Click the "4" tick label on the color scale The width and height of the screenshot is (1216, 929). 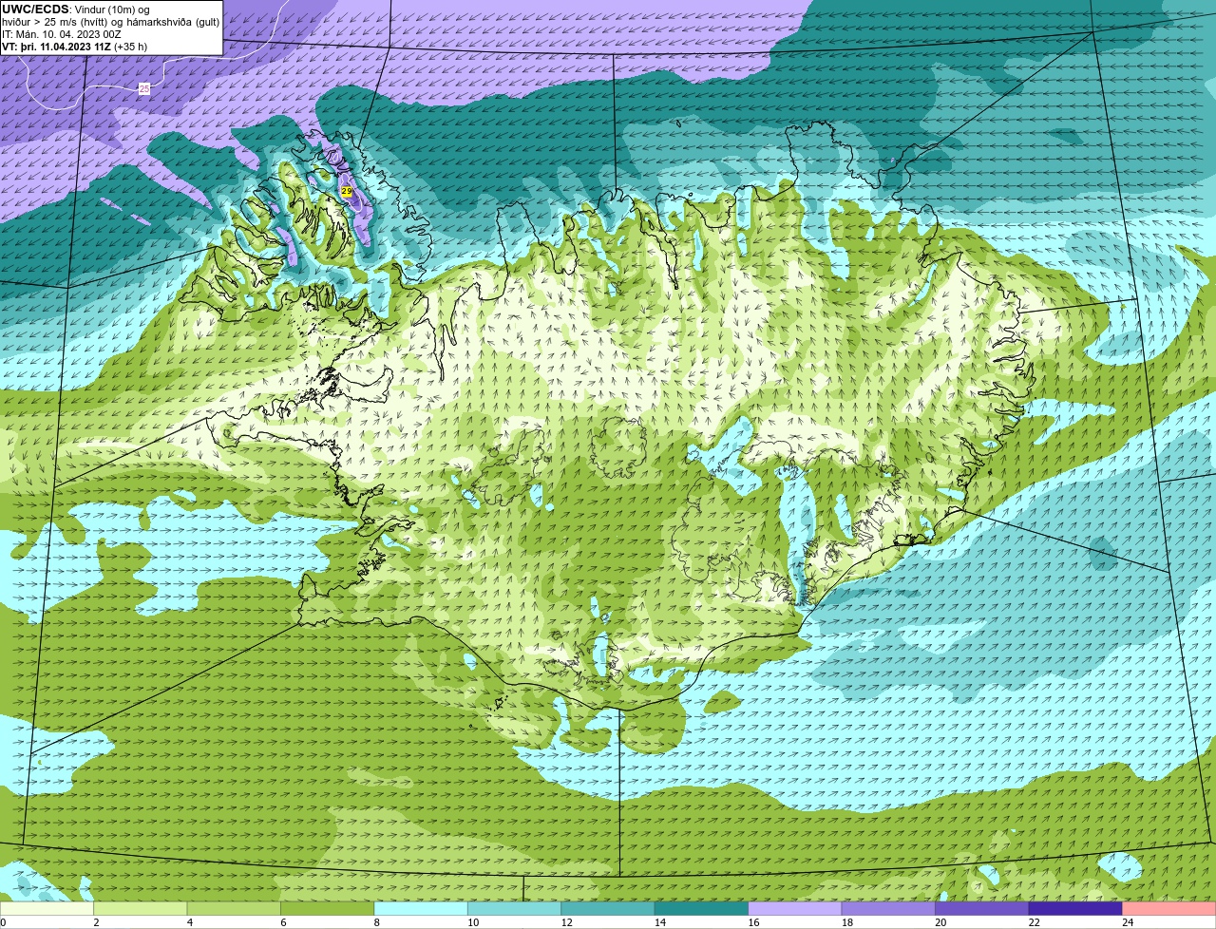pos(190,922)
